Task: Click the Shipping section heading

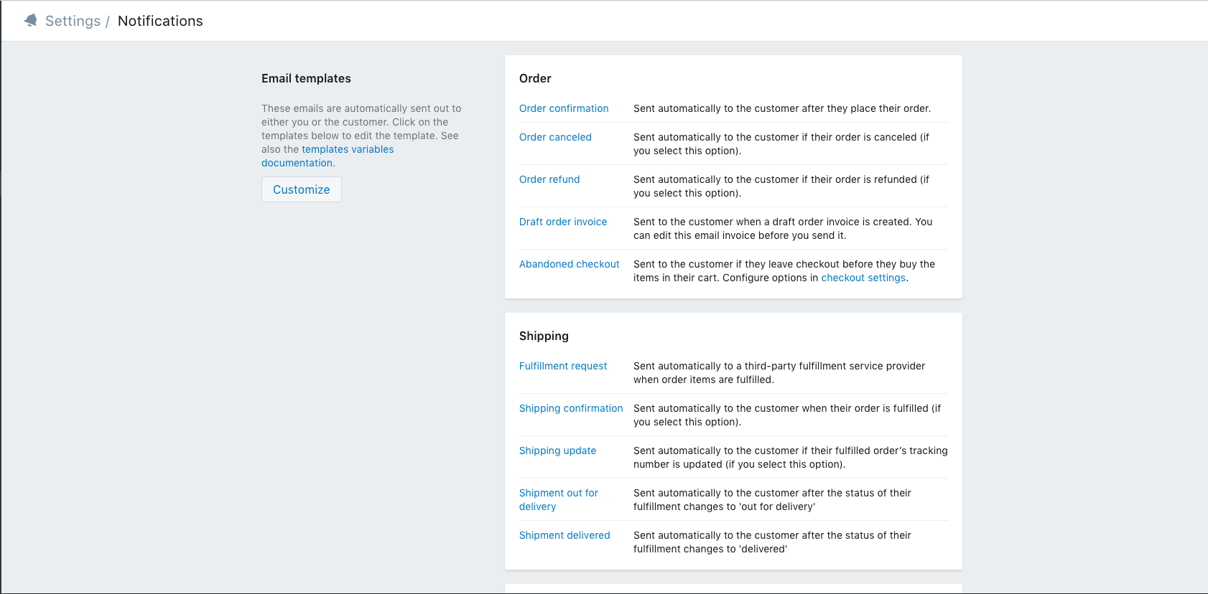Action: click(x=544, y=336)
